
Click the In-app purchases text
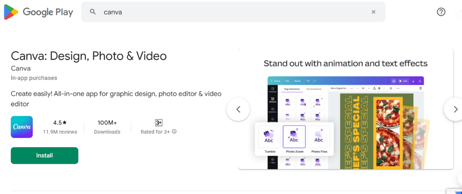coord(34,78)
